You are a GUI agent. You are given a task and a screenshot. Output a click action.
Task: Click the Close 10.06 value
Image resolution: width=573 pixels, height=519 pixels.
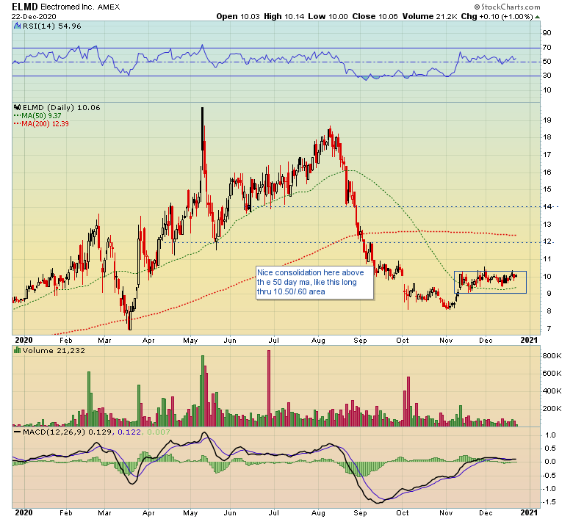375,16
